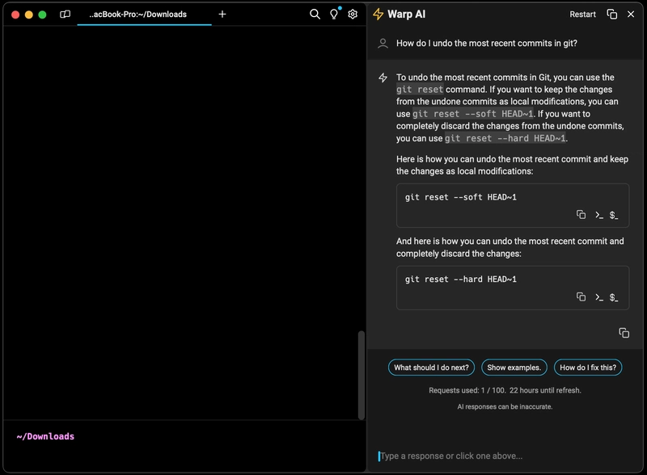Click the user avatar icon beside the question

(383, 44)
